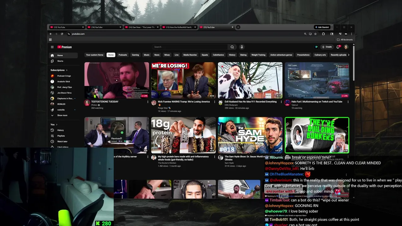Select the Podcasts category chip
Image resolution: width=402 pixels, height=226 pixels.
(x=123, y=55)
